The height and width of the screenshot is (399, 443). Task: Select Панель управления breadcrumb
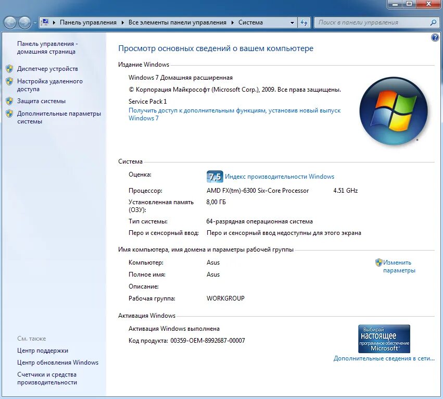pyautogui.click(x=88, y=22)
